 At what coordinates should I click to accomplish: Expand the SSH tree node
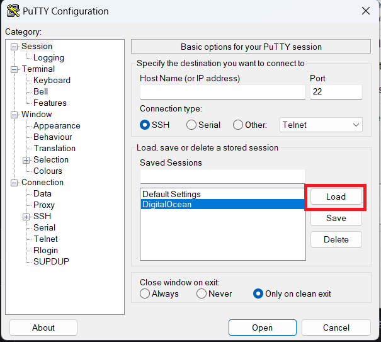26,217
